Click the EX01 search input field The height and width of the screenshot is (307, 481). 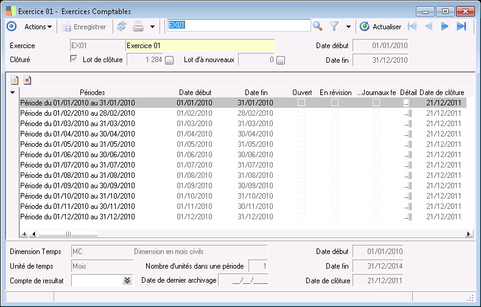pyautogui.click(x=238, y=26)
